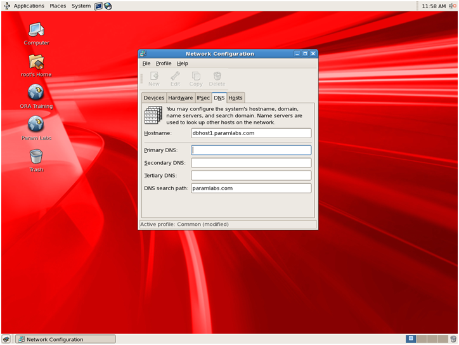Viewport: 459px width, 345px height.
Task: Switch to the Hosts tab
Action: (235, 98)
